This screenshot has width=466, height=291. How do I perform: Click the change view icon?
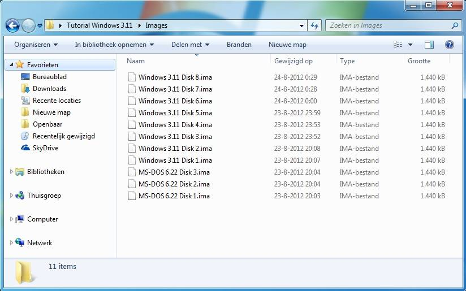[x=398, y=45]
